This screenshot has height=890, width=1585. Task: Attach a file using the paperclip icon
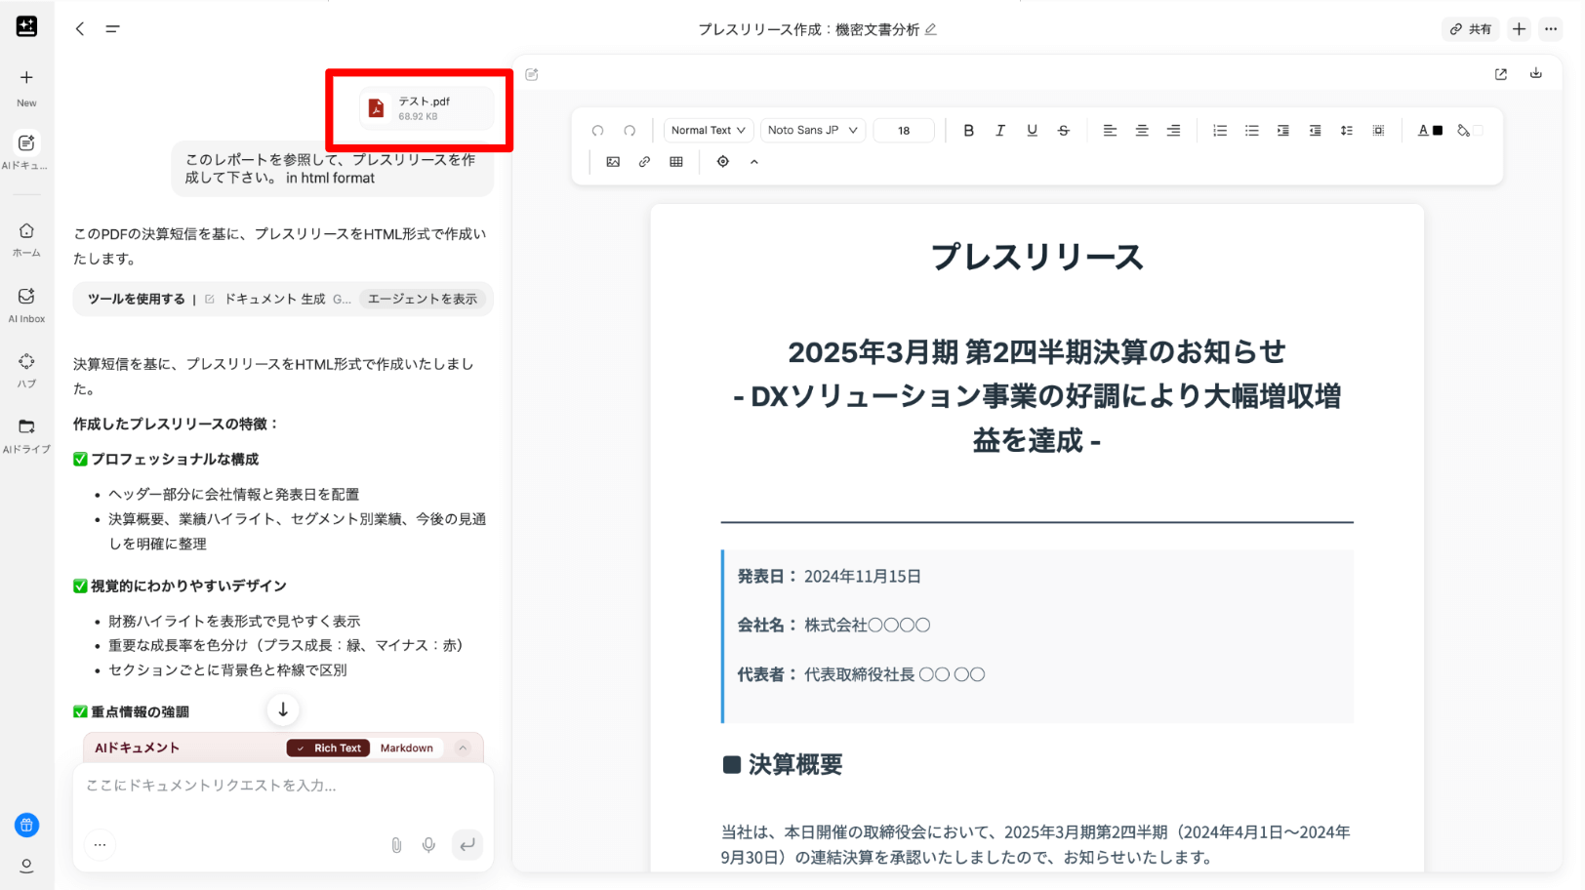396,845
